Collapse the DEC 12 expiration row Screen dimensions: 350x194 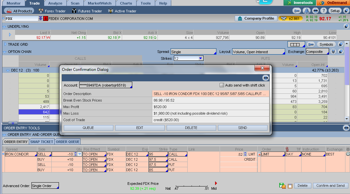pyautogui.click(x=8, y=70)
